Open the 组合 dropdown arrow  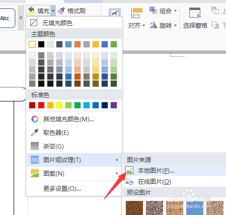point(175,11)
